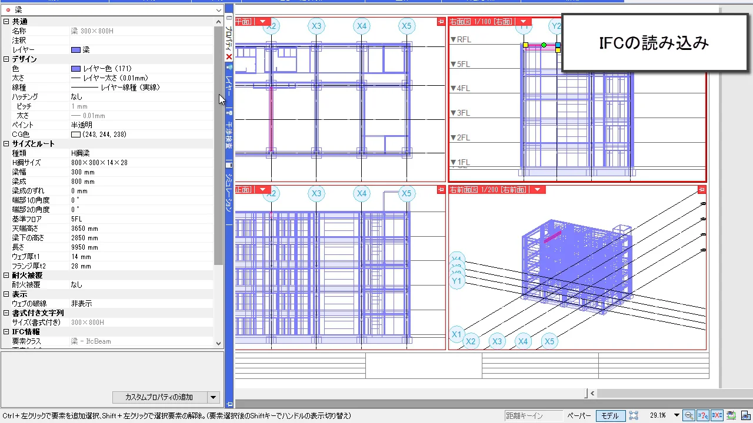753x423 pixels.
Task: Click the yellow handle at beam left end
Action: coord(525,45)
